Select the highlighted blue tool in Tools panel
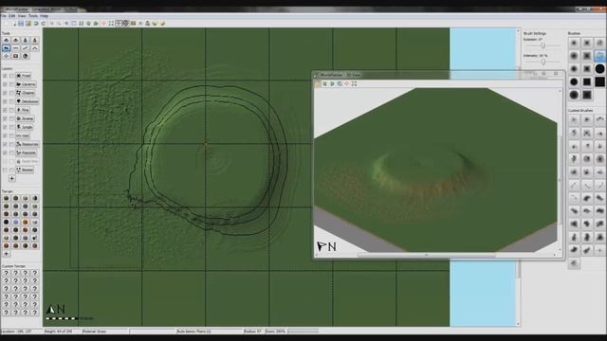607x341 pixels. 7,48
